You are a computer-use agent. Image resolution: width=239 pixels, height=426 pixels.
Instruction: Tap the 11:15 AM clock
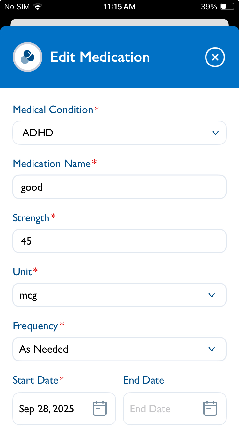(x=119, y=7)
